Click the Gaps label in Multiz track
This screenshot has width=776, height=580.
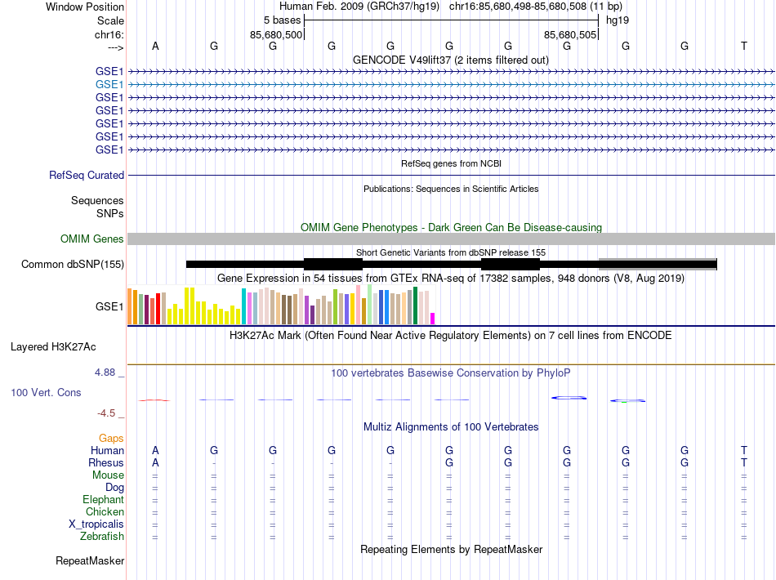(x=111, y=439)
